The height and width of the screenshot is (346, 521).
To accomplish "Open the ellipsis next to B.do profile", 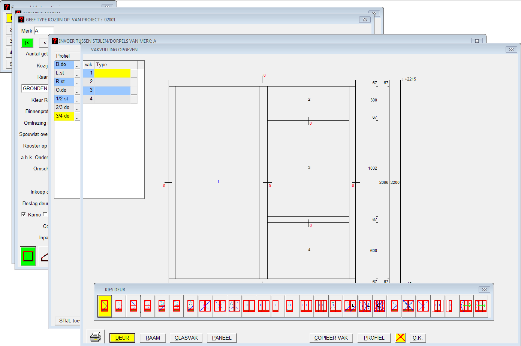I will click(x=78, y=65).
